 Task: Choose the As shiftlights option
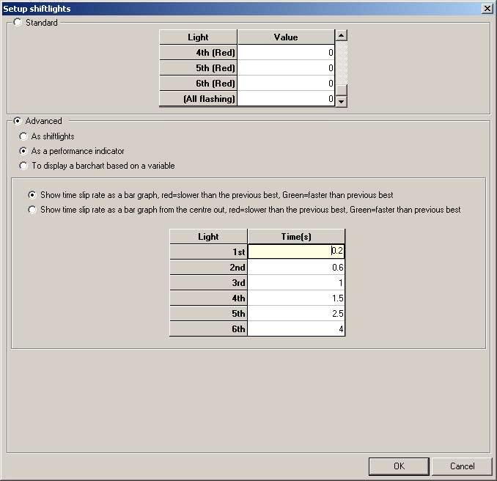(24, 136)
